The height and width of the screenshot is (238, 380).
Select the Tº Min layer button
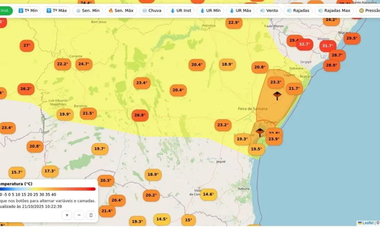(x=28, y=11)
